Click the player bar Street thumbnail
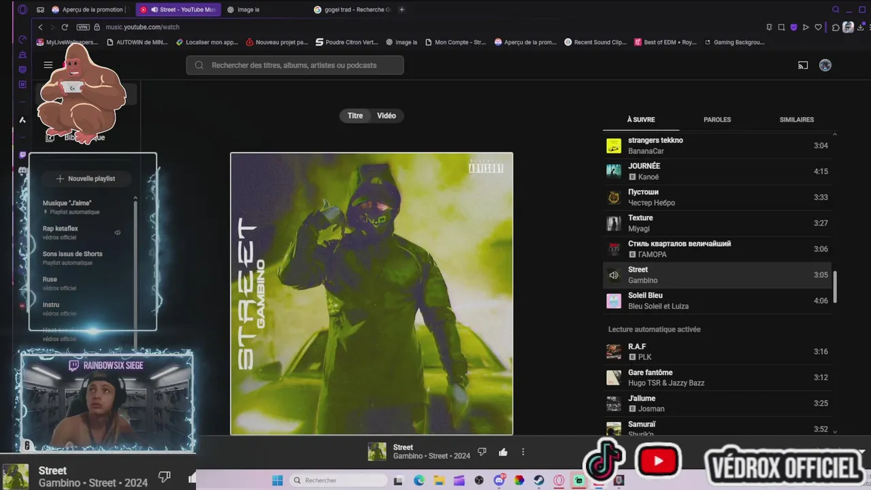 (x=377, y=452)
